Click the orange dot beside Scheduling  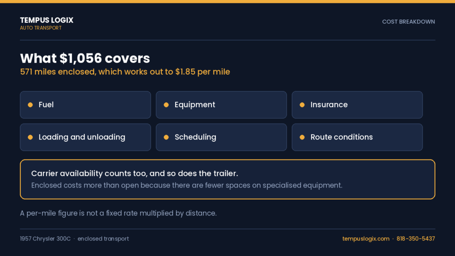166,137
